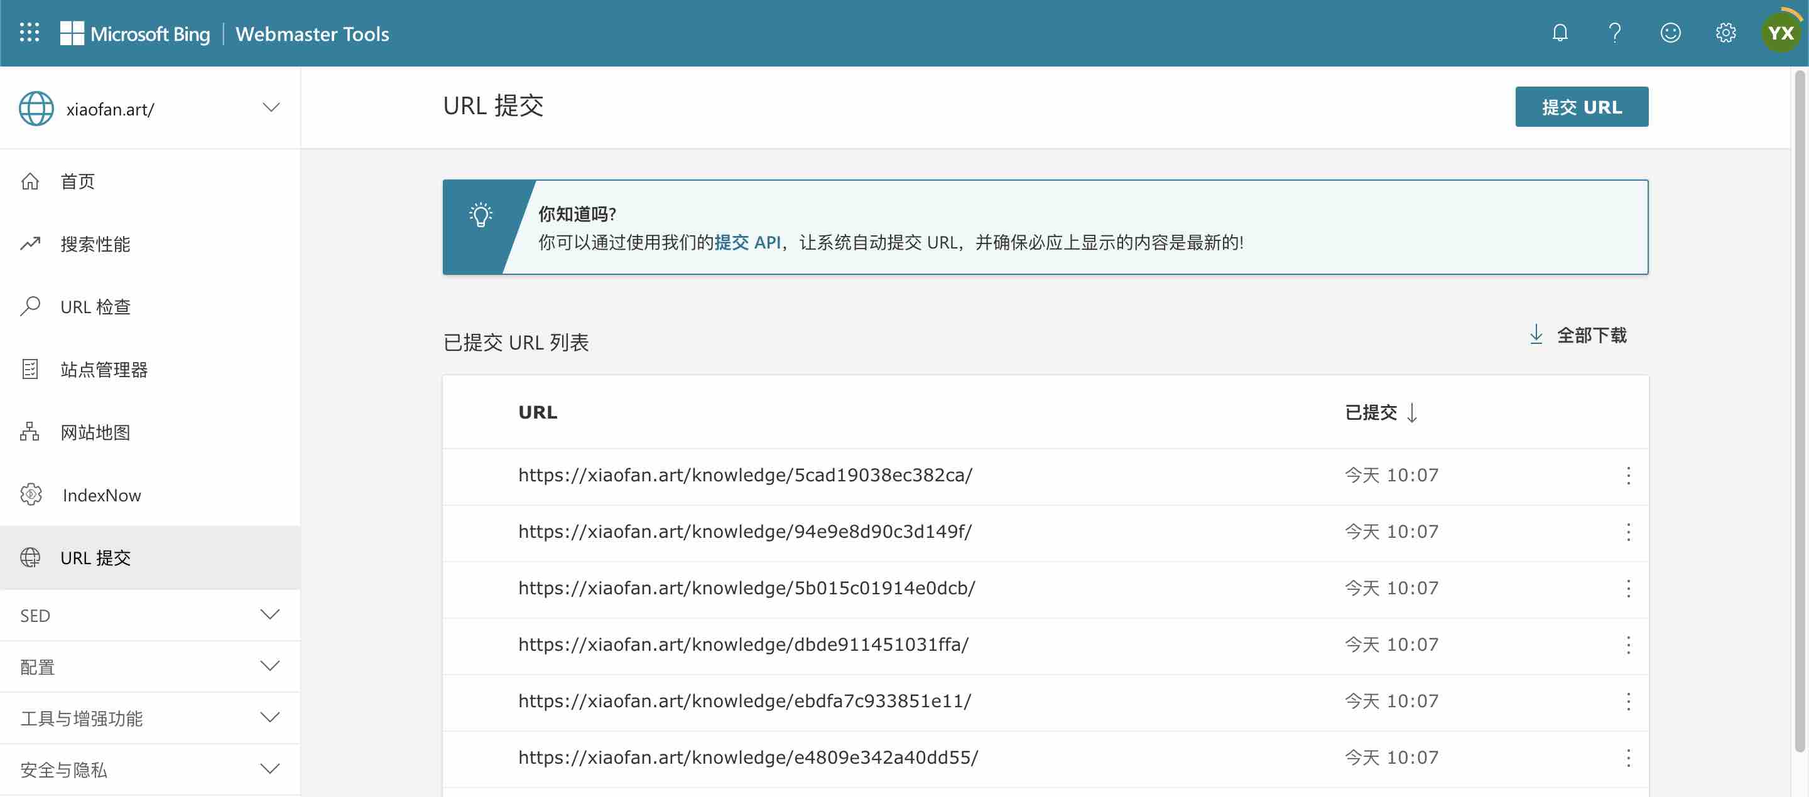The width and height of the screenshot is (1809, 797).
Task: Open the settings gear in header
Action: click(x=1725, y=32)
